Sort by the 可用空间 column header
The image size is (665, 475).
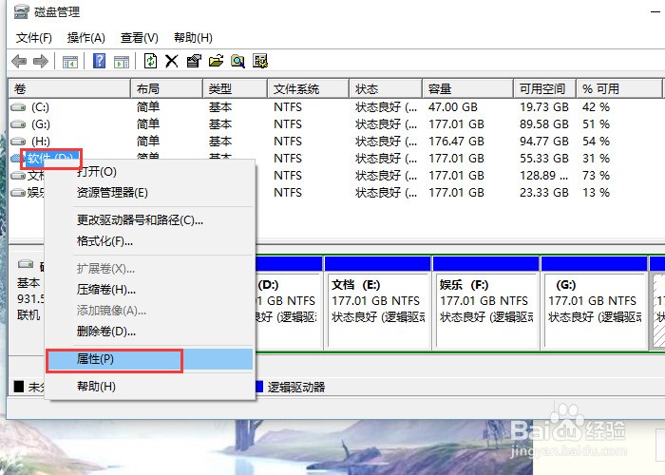544,88
